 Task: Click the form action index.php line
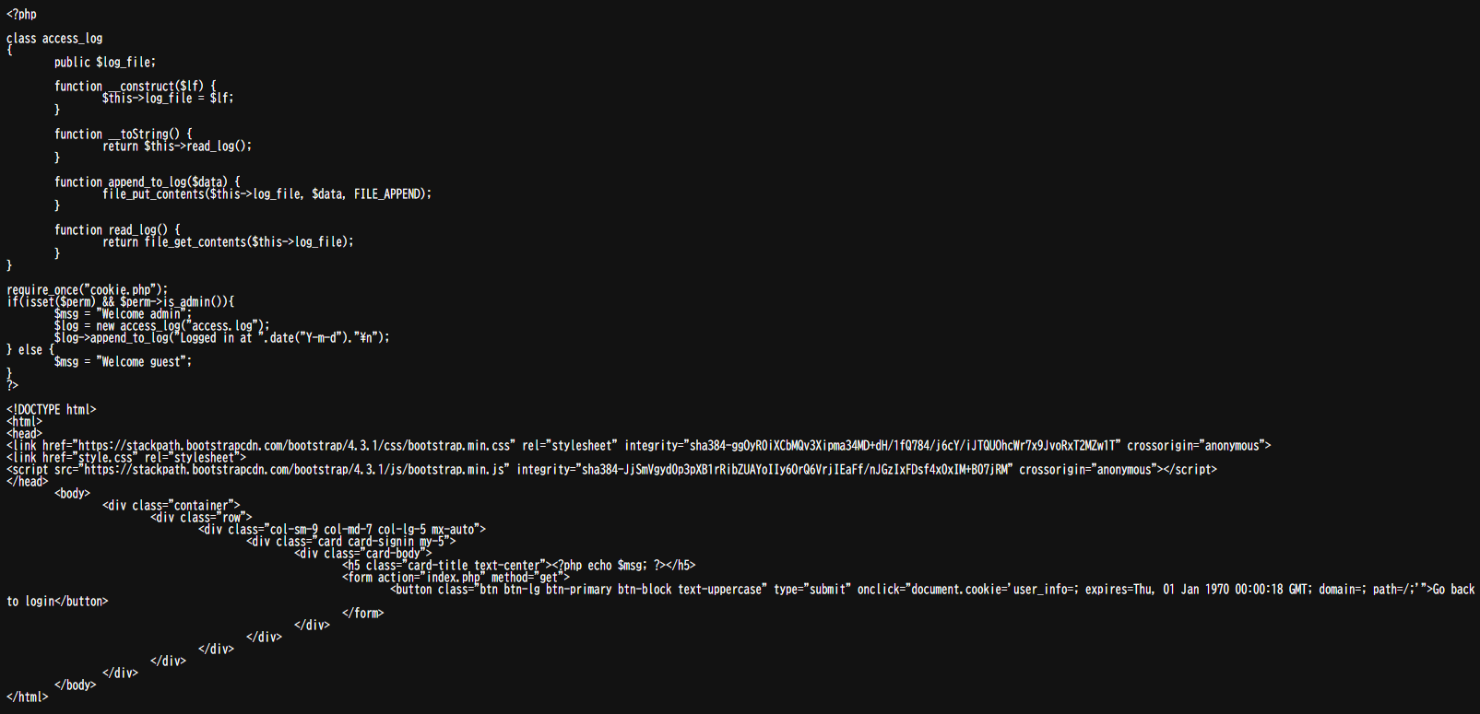(456, 578)
